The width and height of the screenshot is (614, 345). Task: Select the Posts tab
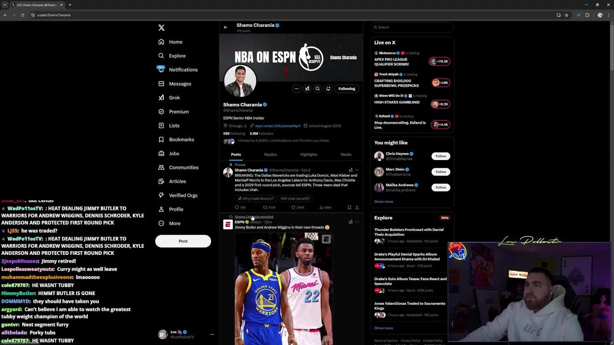point(236,154)
